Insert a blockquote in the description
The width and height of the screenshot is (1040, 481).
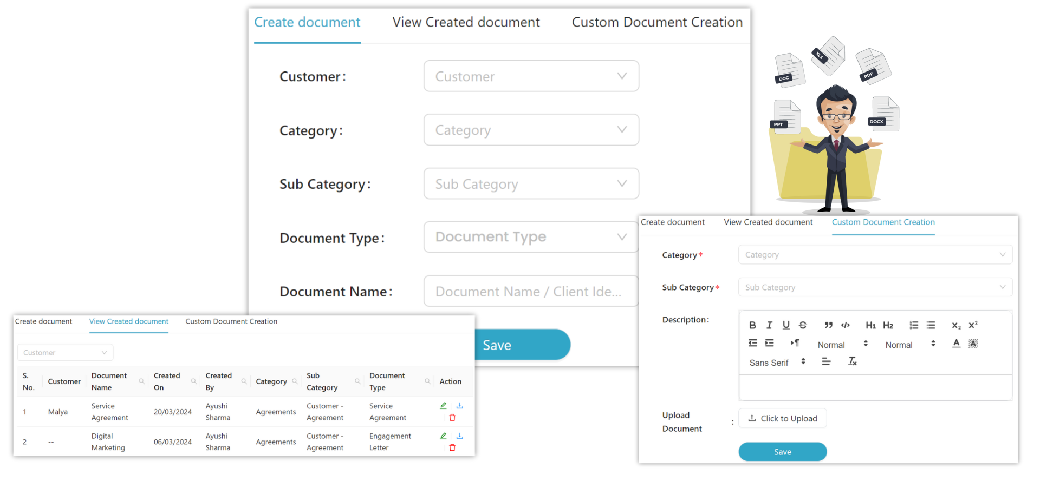tap(828, 325)
